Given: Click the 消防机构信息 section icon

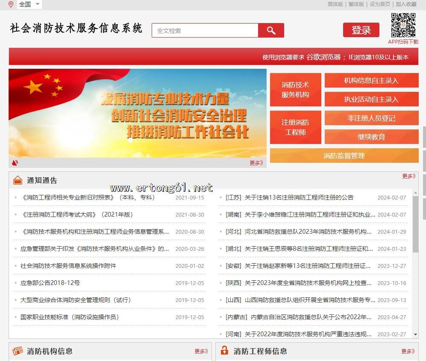Looking at the screenshot, I should click(18, 351).
